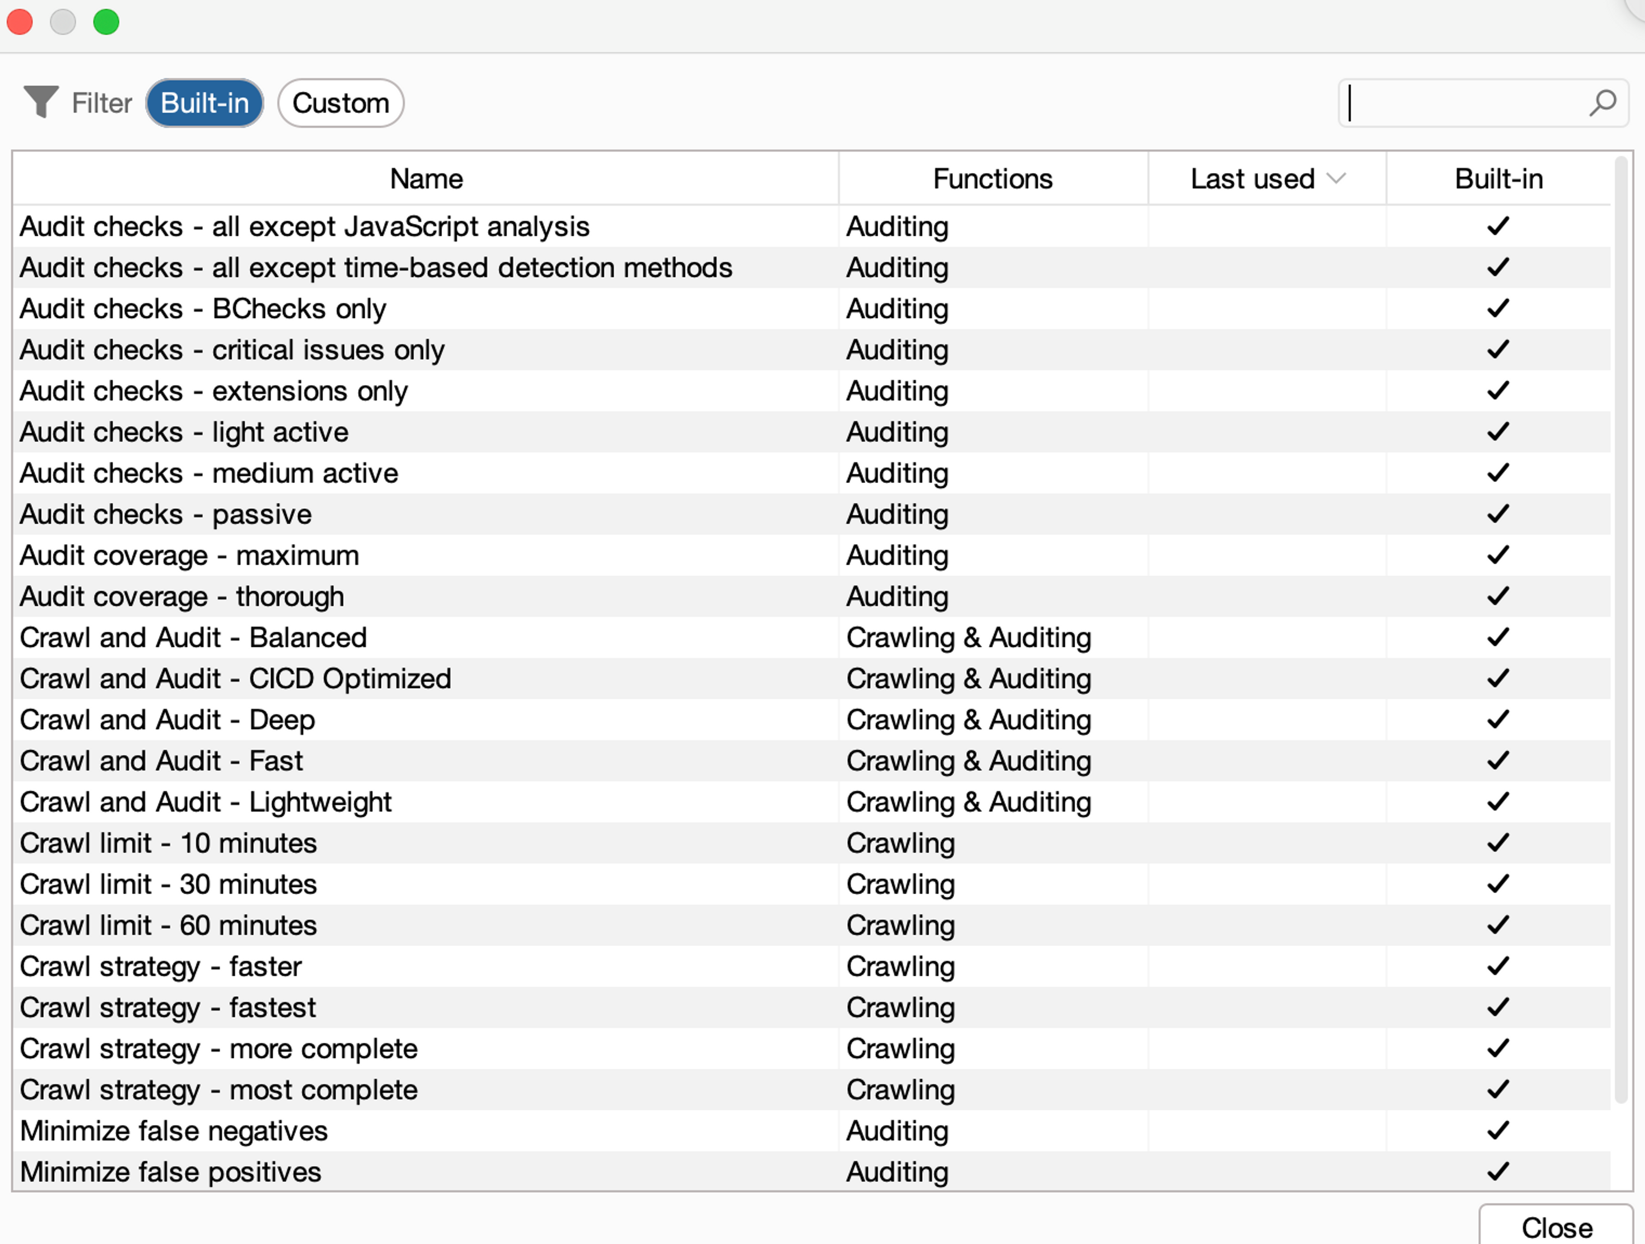Image resolution: width=1645 pixels, height=1244 pixels.
Task: Enable the Custom filter pill
Action: coord(341,103)
